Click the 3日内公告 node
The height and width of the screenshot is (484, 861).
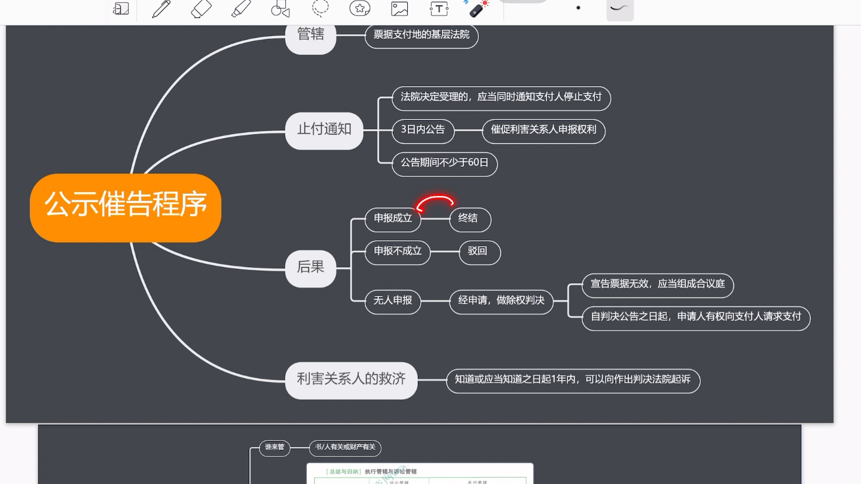(423, 131)
